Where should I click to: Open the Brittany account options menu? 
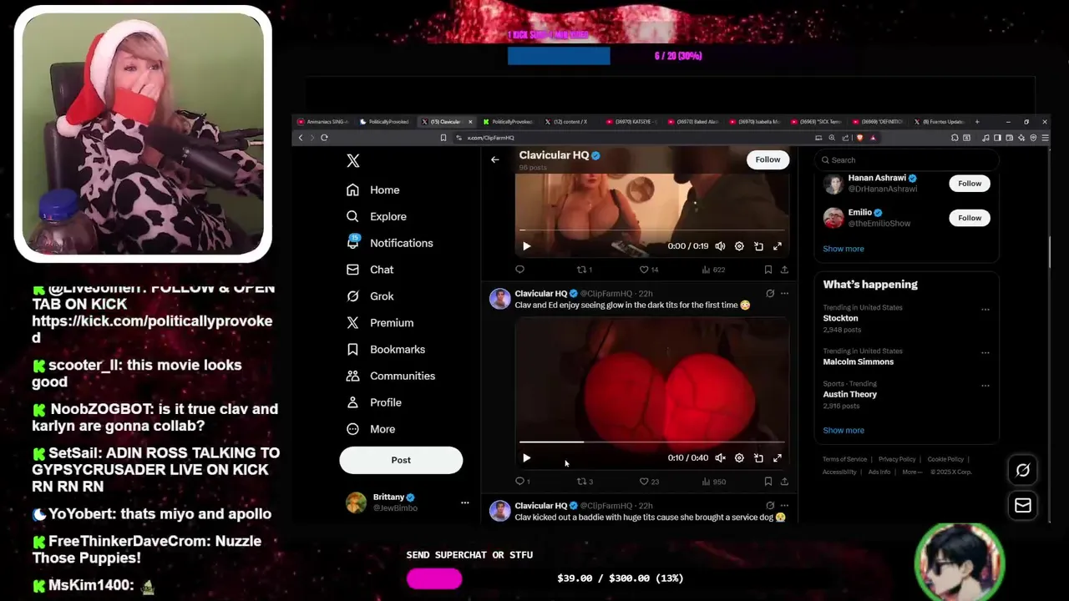(465, 503)
